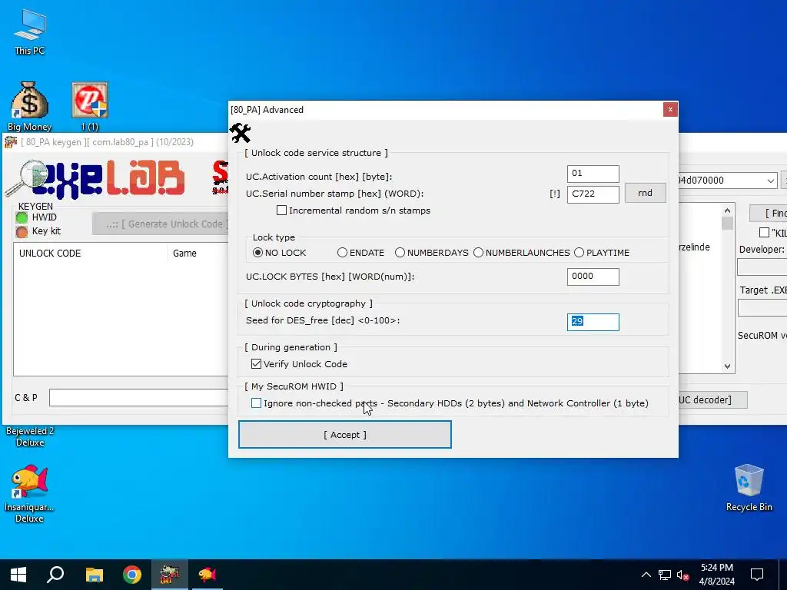Open the 1 (1) desktop icon
Screen dimensions: 787x590
point(90,106)
